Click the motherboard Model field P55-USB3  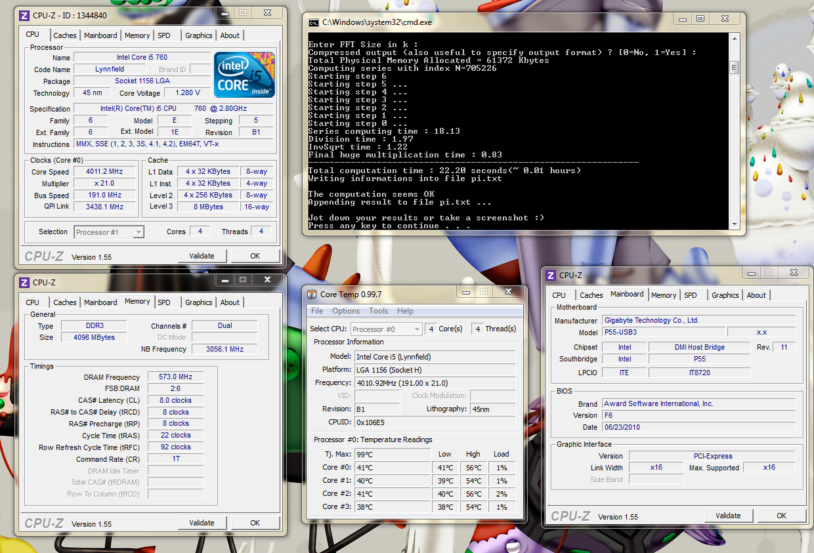(x=664, y=332)
